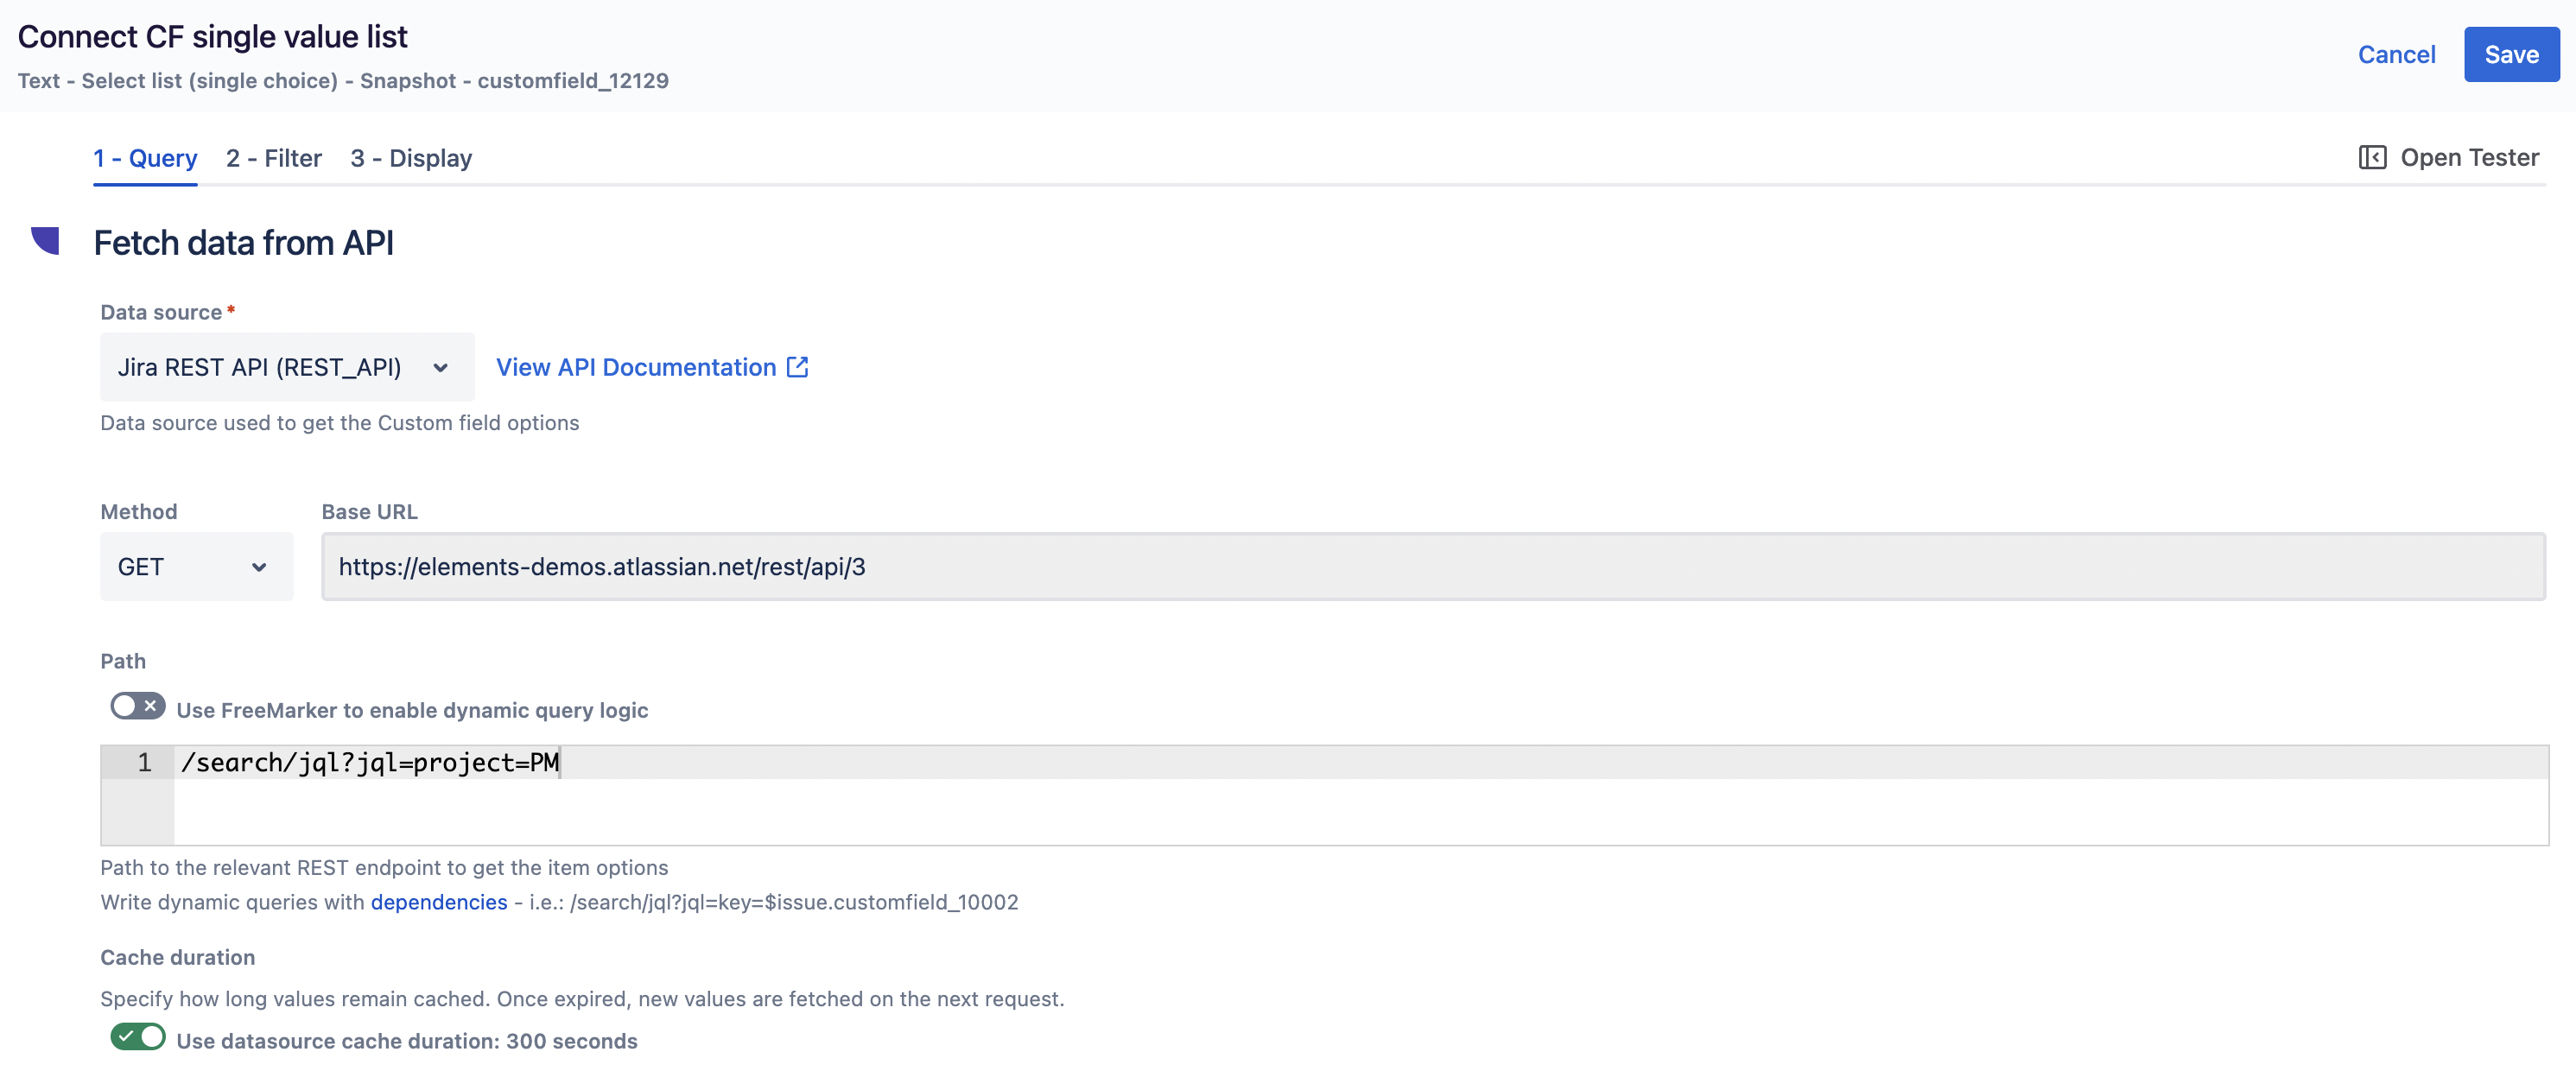Click into the Base URL field

[x=1433, y=567]
